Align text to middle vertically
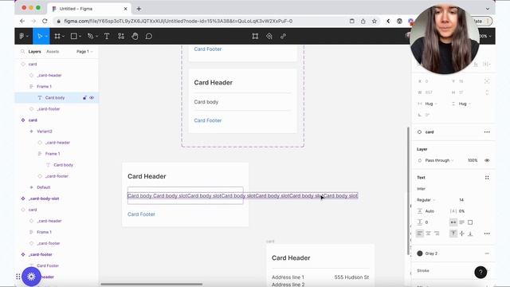This screenshot has height=287, width=510. (x=461, y=234)
